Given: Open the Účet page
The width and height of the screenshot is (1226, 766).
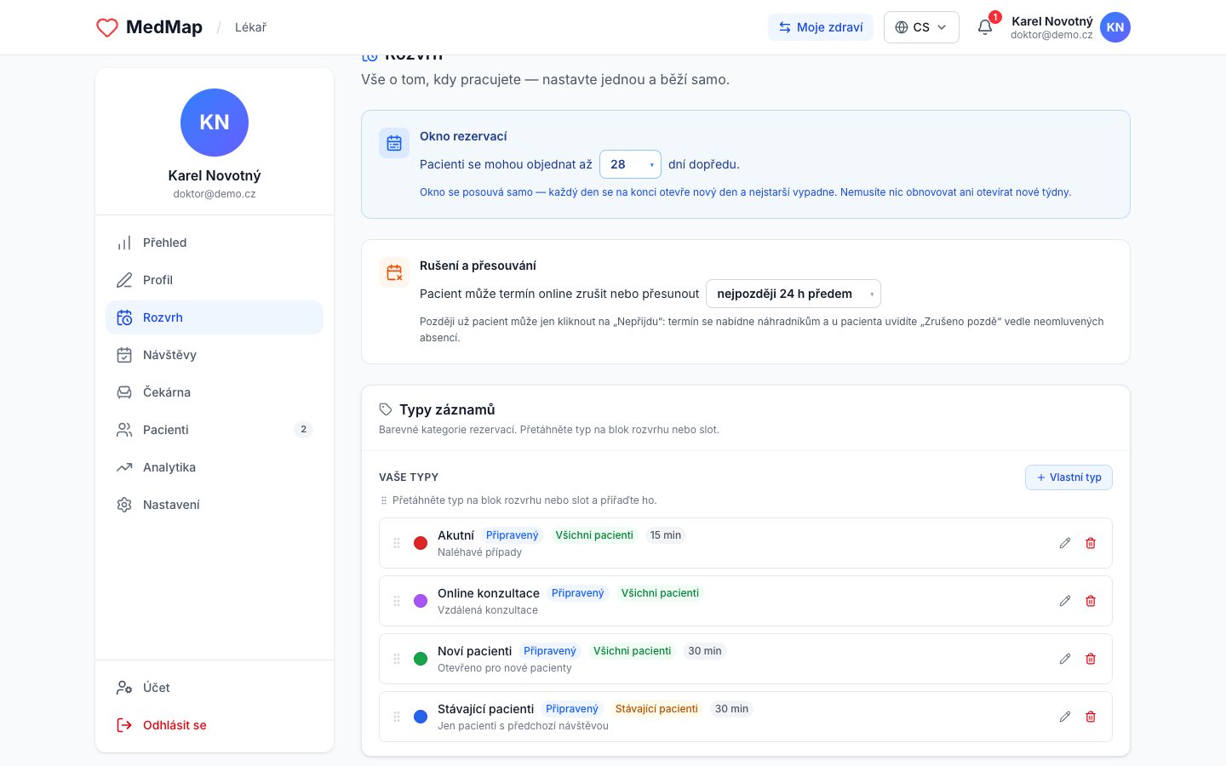Looking at the screenshot, I should coord(215,688).
